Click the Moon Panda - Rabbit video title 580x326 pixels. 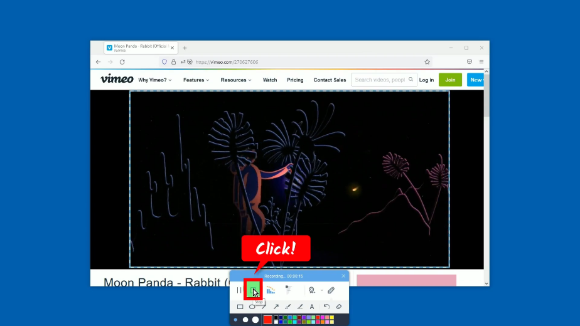click(x=166, y=282)
